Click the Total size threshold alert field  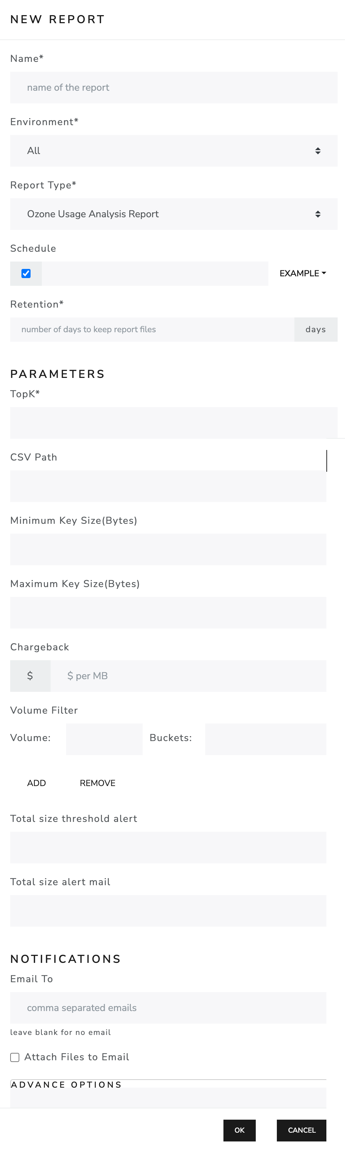[x=168, y=848]
